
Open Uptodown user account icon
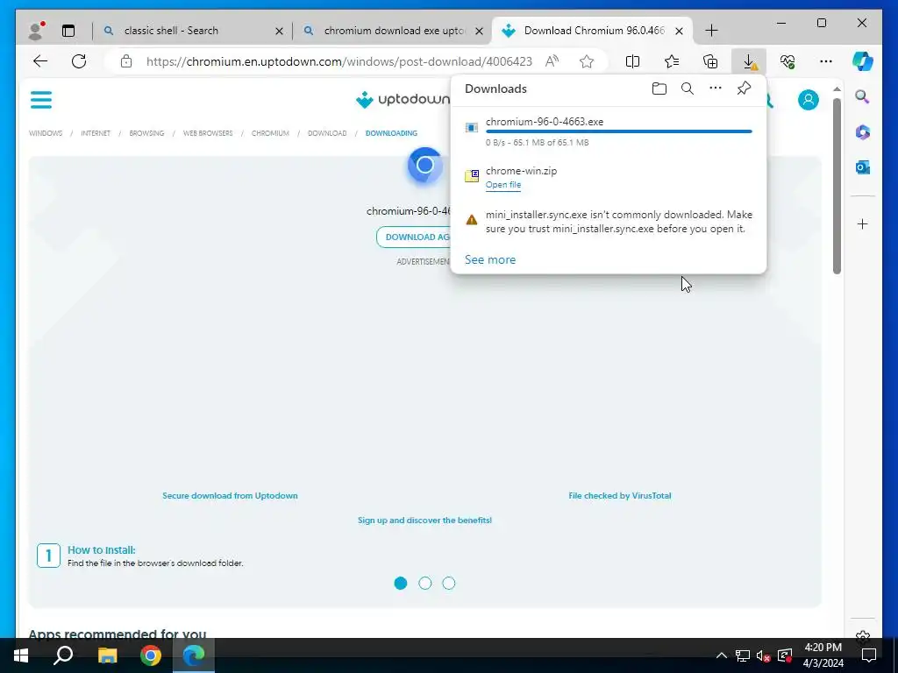(x=808, y=100)
